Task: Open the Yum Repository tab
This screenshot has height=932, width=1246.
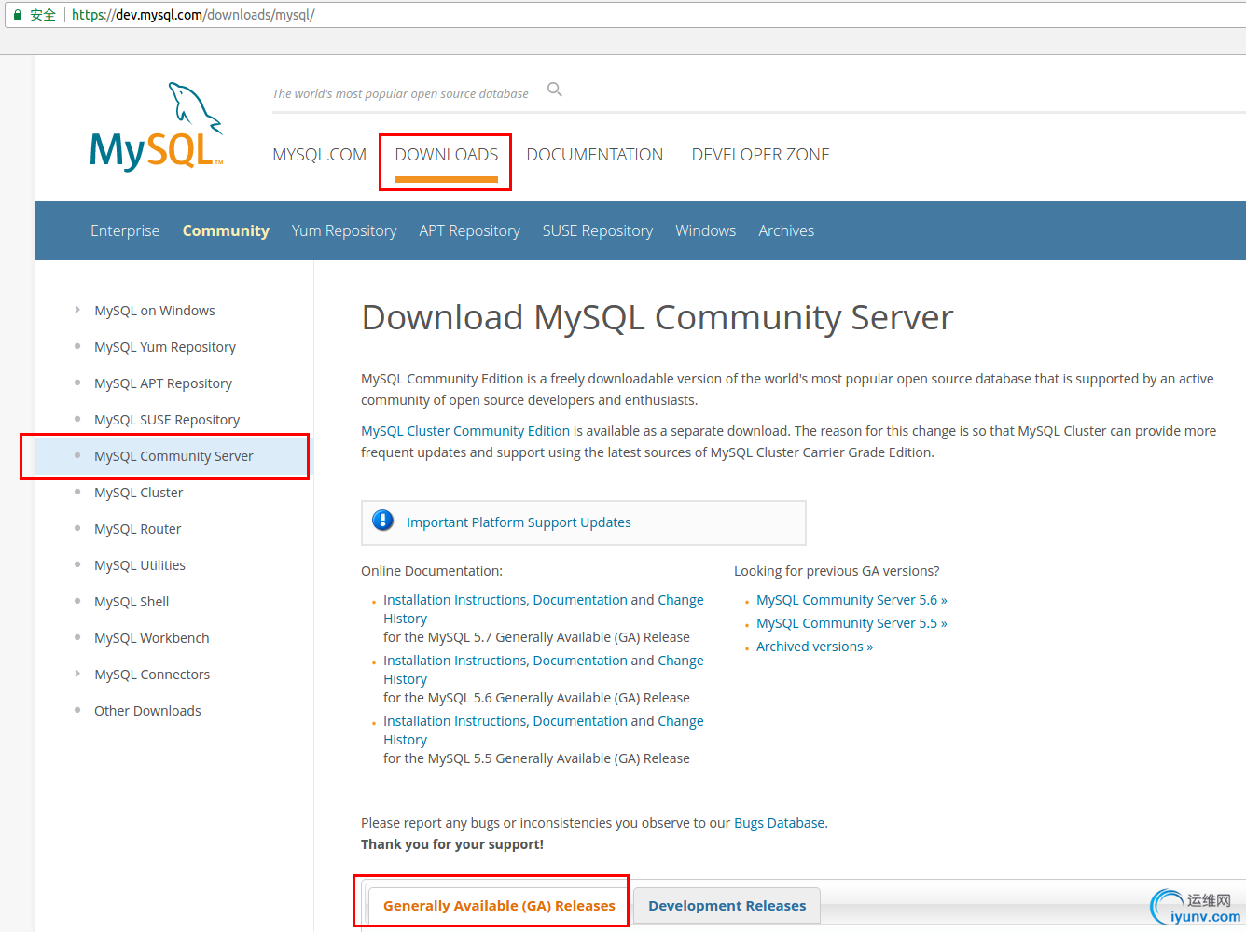Action: pos(344,230)
